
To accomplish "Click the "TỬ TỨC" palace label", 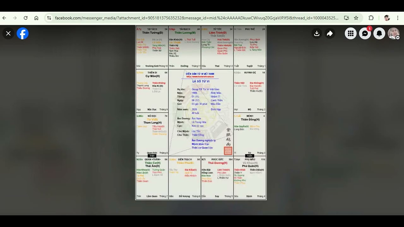I will coord(217,29).
